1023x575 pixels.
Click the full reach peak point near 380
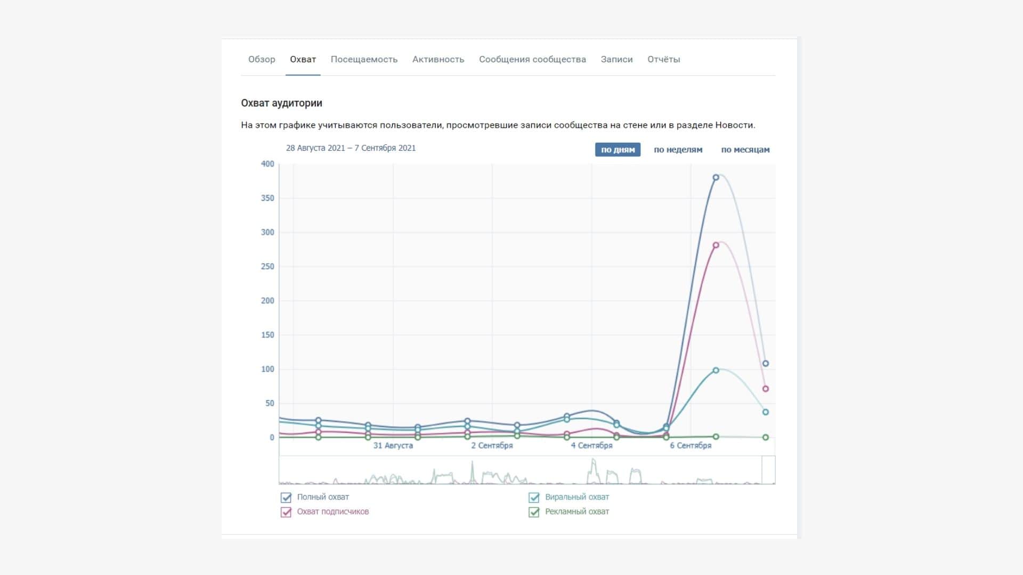(x=716, y=177)
